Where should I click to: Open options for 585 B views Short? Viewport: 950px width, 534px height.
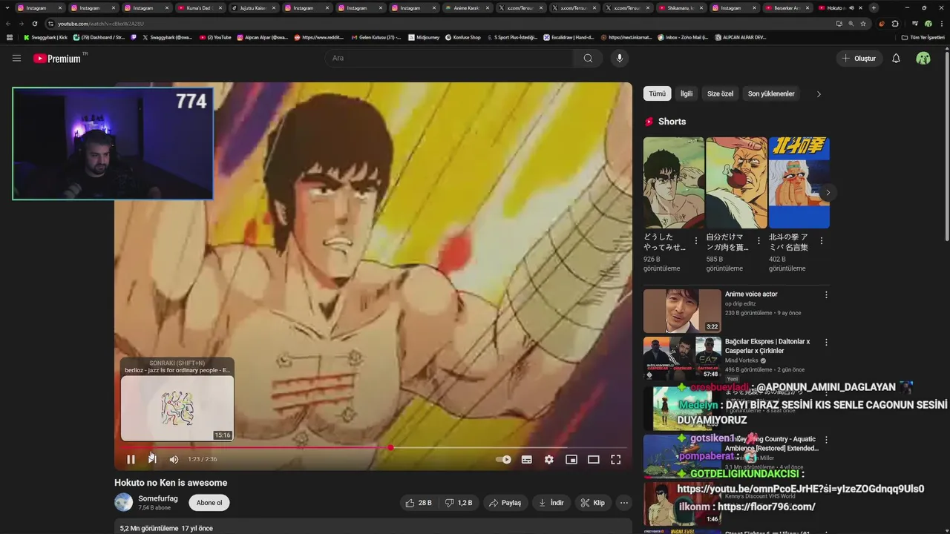click(x=759, y=241)
